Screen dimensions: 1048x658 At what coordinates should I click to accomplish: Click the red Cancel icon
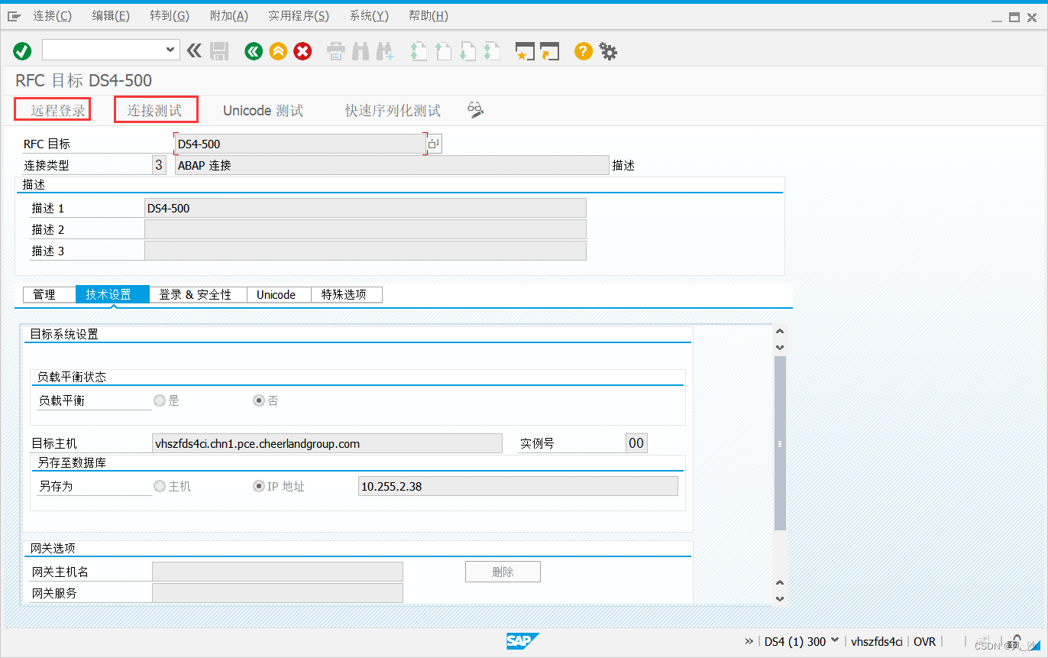303,51
